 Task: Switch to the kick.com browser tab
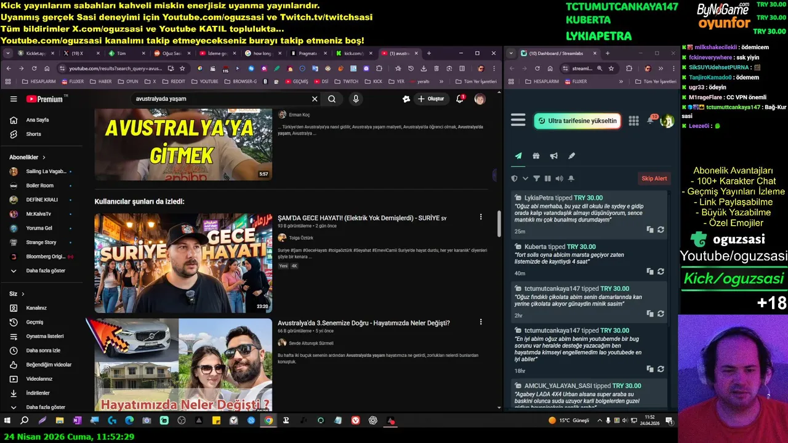coord(354,54)
